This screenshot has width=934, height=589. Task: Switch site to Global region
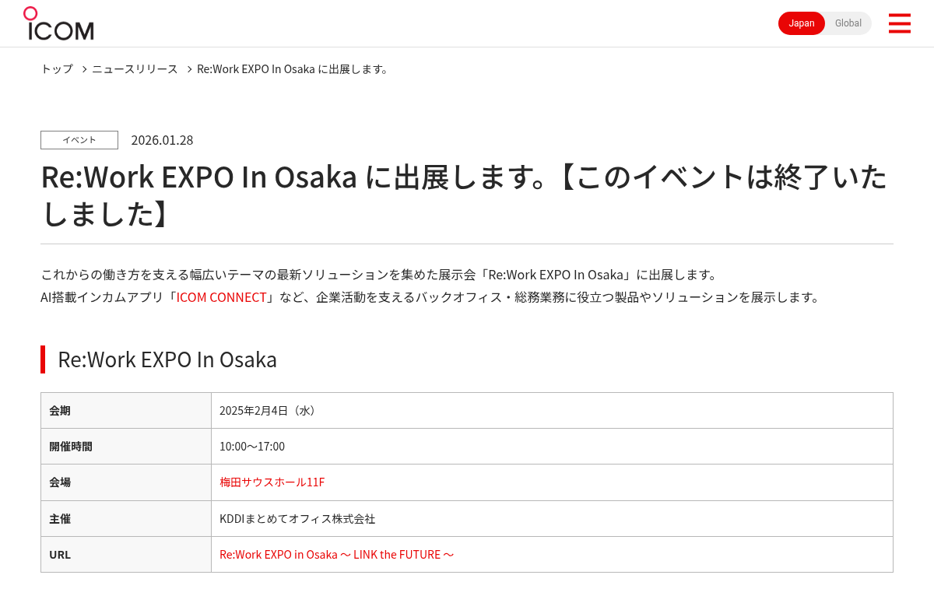848,23
